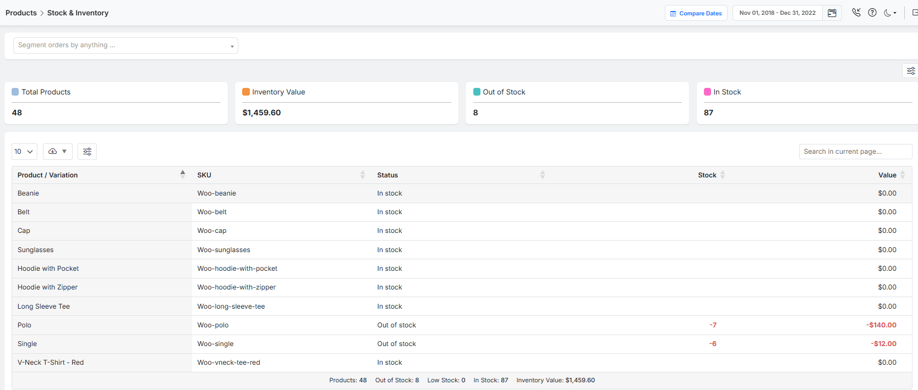Open the Nov 01, 2018 - Dec 31, 2022 date range
The height and width of the screenshot is (390, 918).
pyautogui.click(x=777, y=13)
